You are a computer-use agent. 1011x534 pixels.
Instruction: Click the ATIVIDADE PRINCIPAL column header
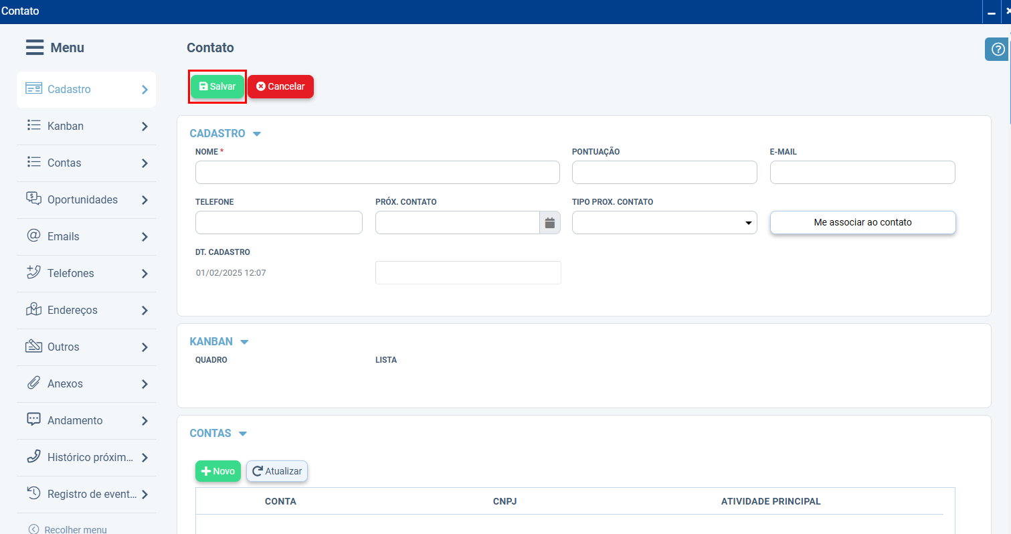(x=771, y=501)
